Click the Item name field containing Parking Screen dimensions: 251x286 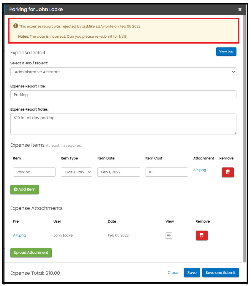[34, 172]
